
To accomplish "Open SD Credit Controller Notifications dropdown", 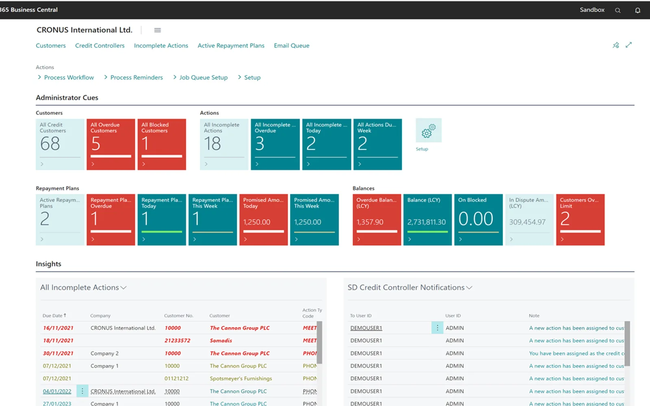I will click(410, 287).
